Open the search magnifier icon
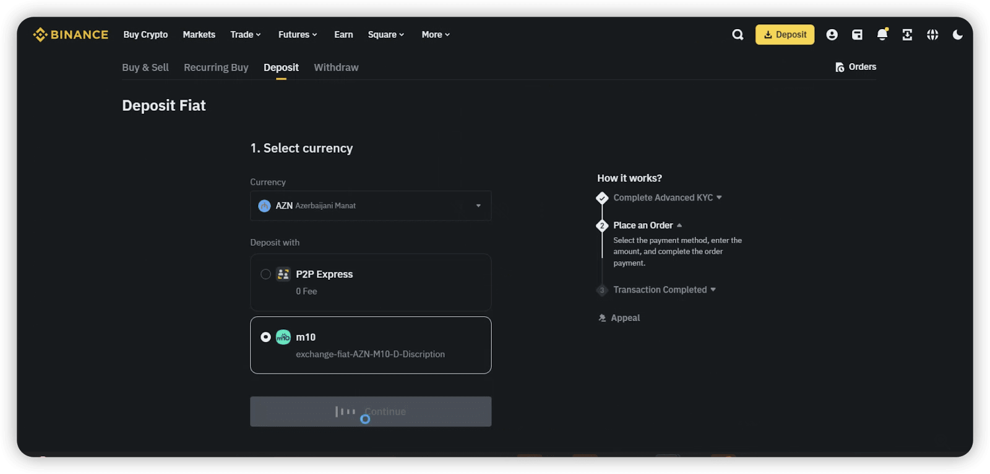Screen dimensions: 990x474 (x=738, y=35)
